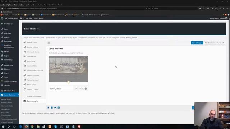Image resolution: width=230 pixels, height=129 pixels.
Task: Open the Plugins menu
Action: click(7, 69)
